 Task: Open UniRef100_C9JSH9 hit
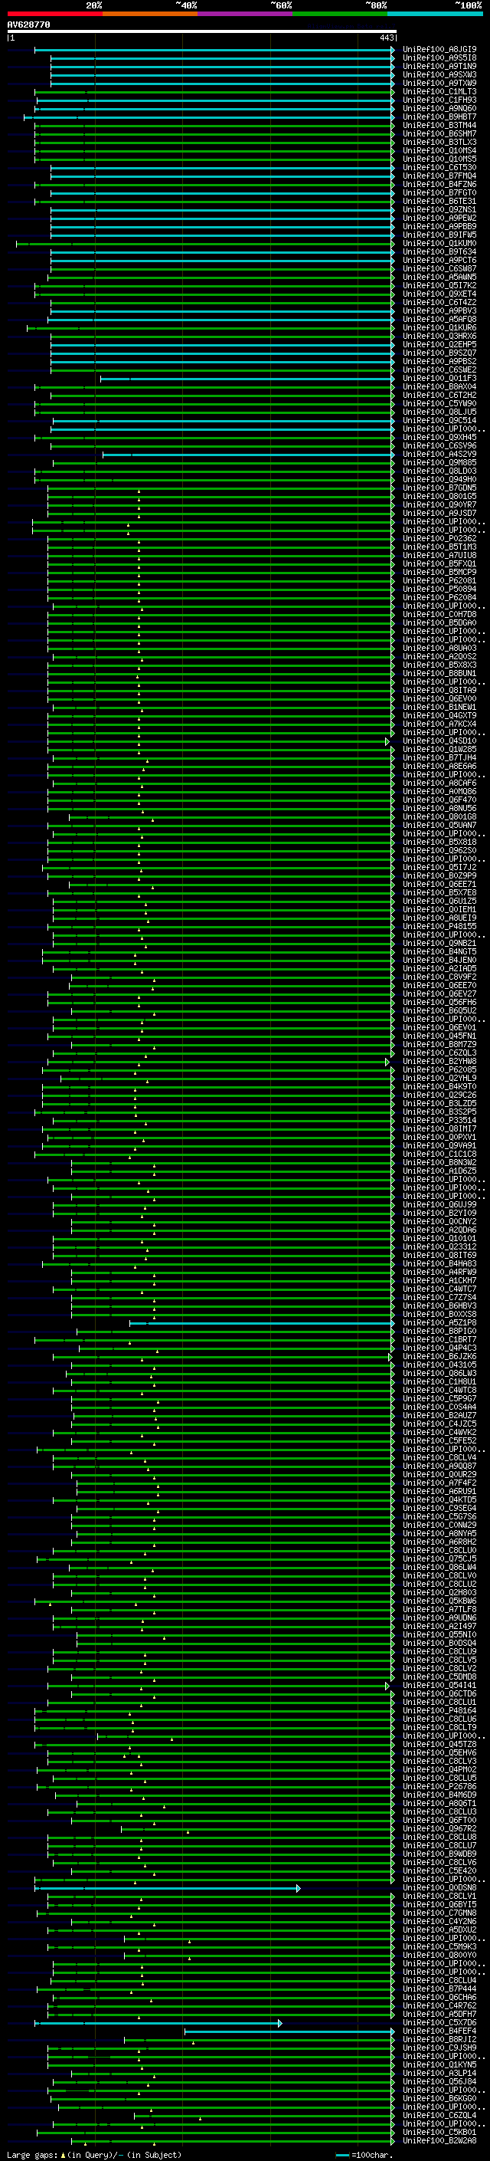click(439, 2048)
